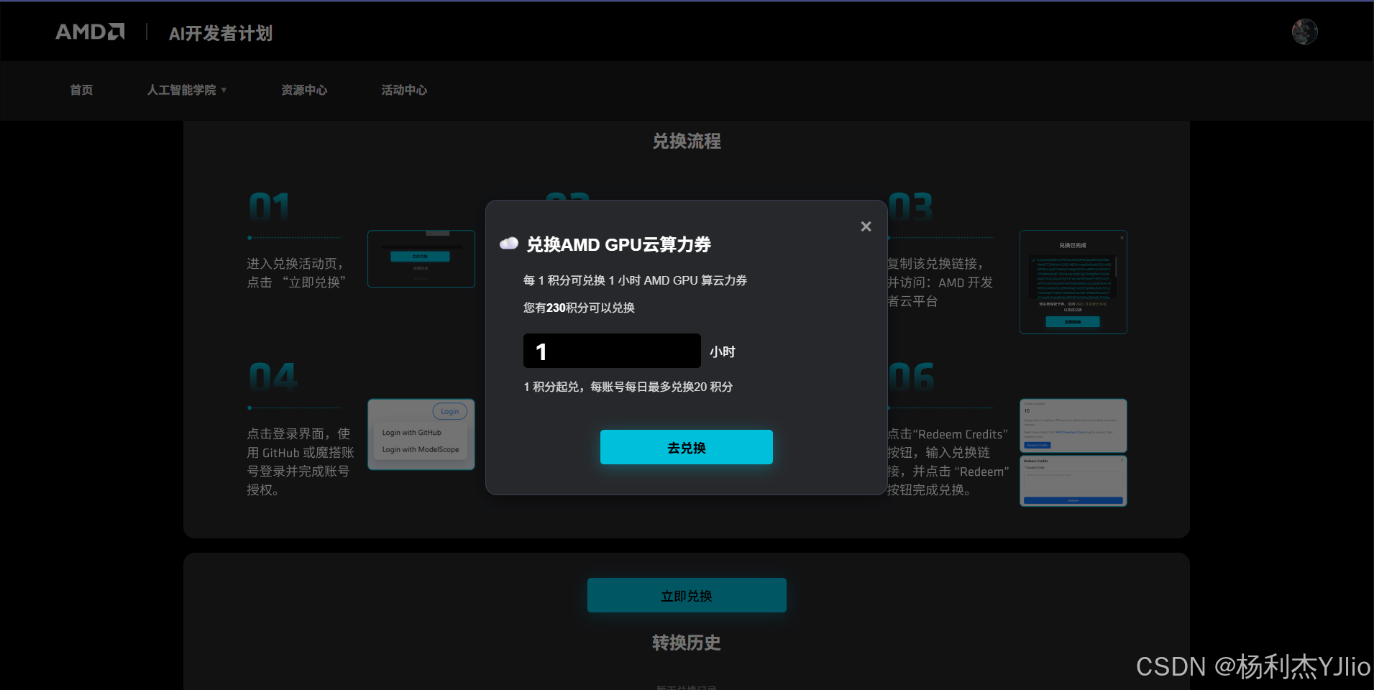Click the AMD logo in the header
1374x690 pixels.
pyautogui.click(x=90, y=32)
